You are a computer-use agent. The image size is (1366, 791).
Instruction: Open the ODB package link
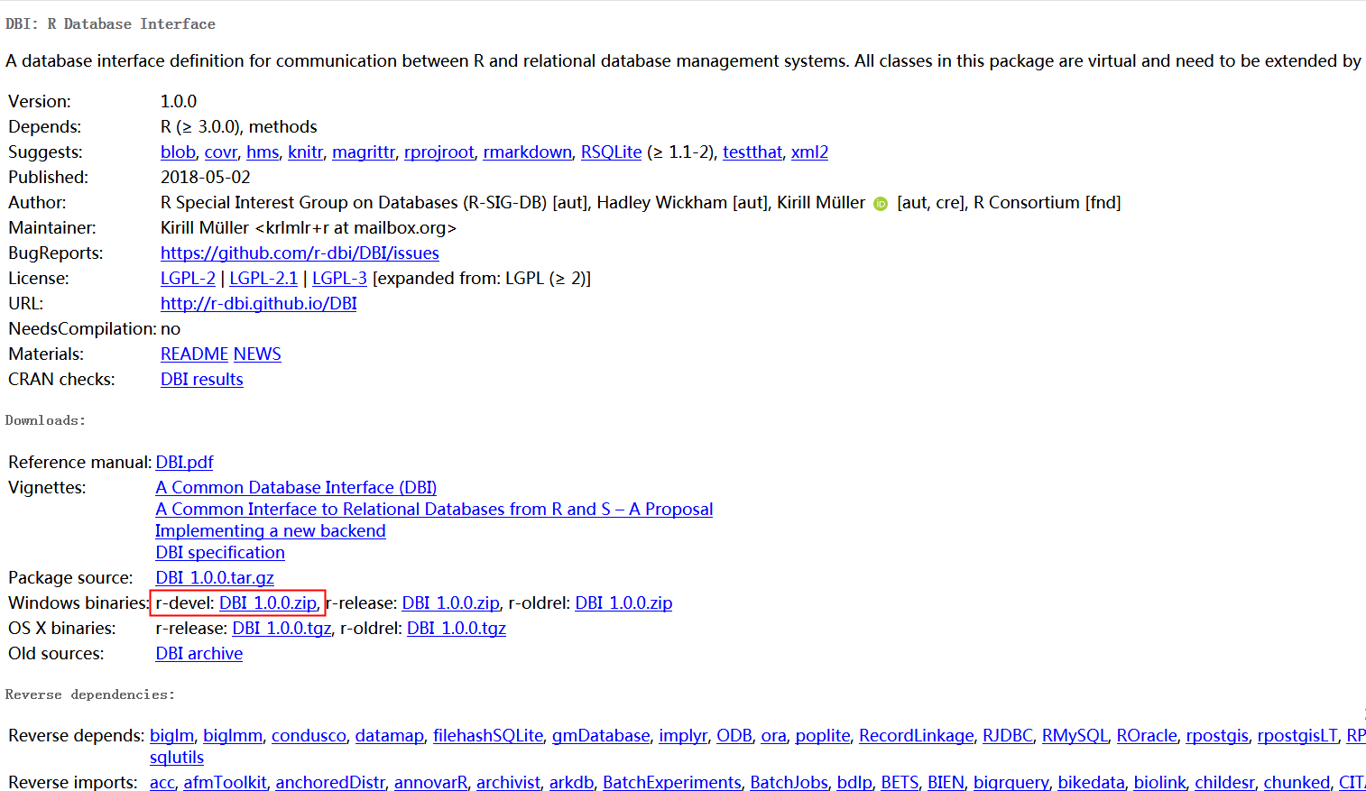coord(734,736)
